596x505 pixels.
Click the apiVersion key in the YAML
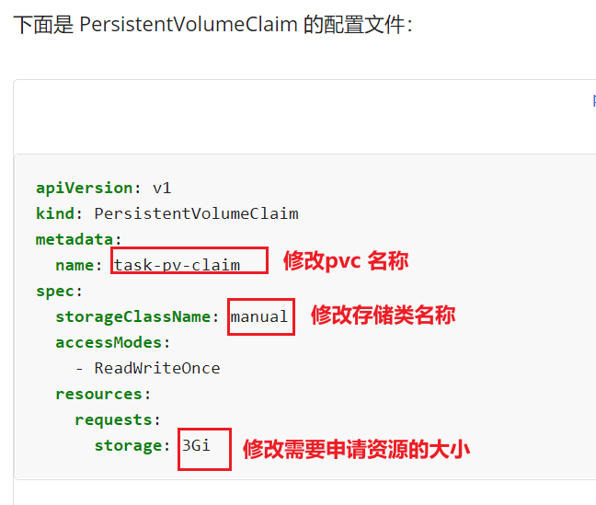coord(84,189)
